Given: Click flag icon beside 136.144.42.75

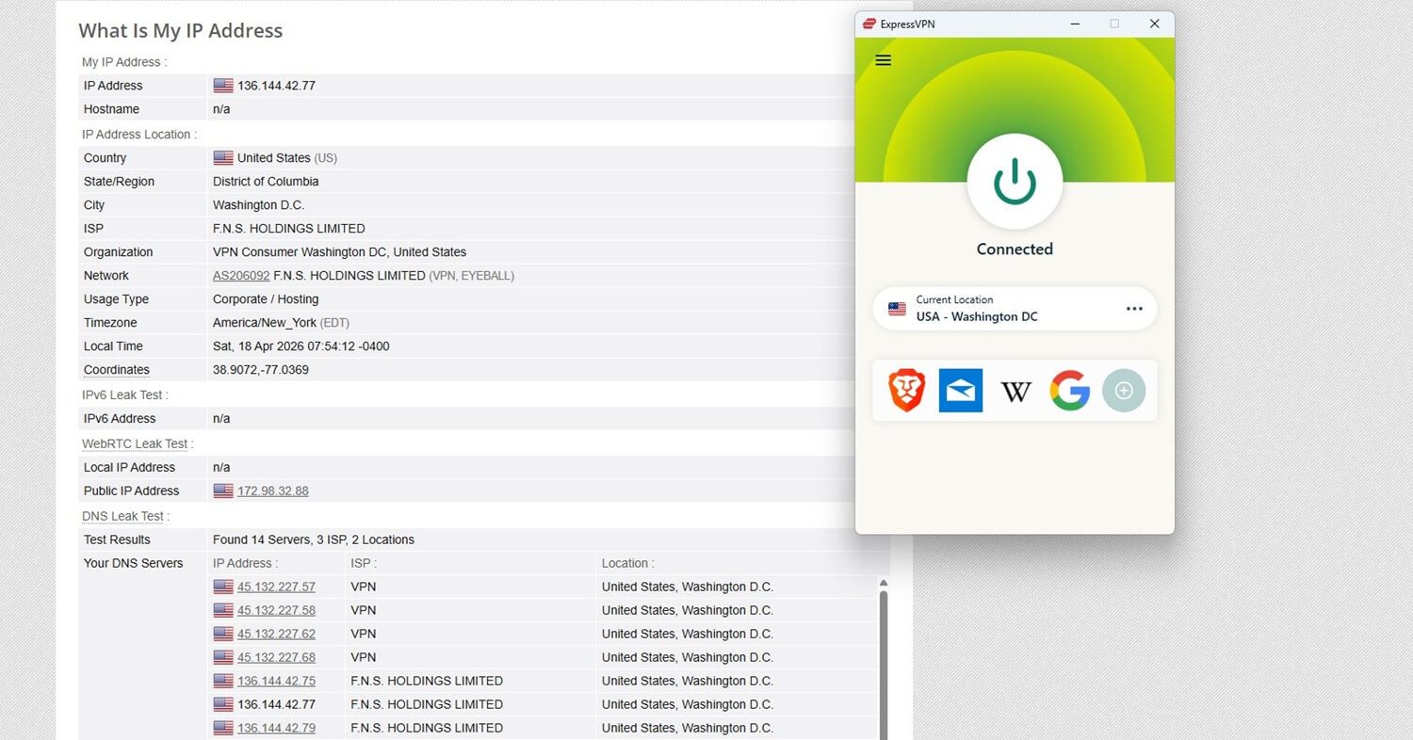Looking at the screenshot, I should [x=223, y=681].
